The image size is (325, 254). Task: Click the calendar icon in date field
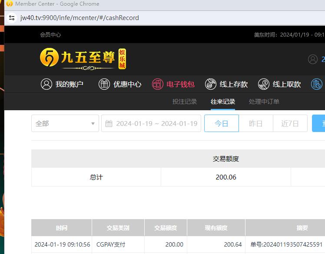coord(109,124)
